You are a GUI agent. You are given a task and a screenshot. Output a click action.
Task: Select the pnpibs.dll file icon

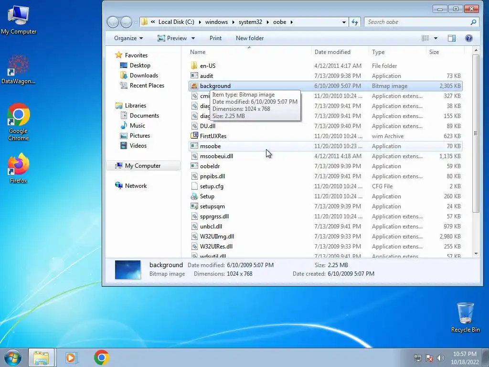point(194,176)
